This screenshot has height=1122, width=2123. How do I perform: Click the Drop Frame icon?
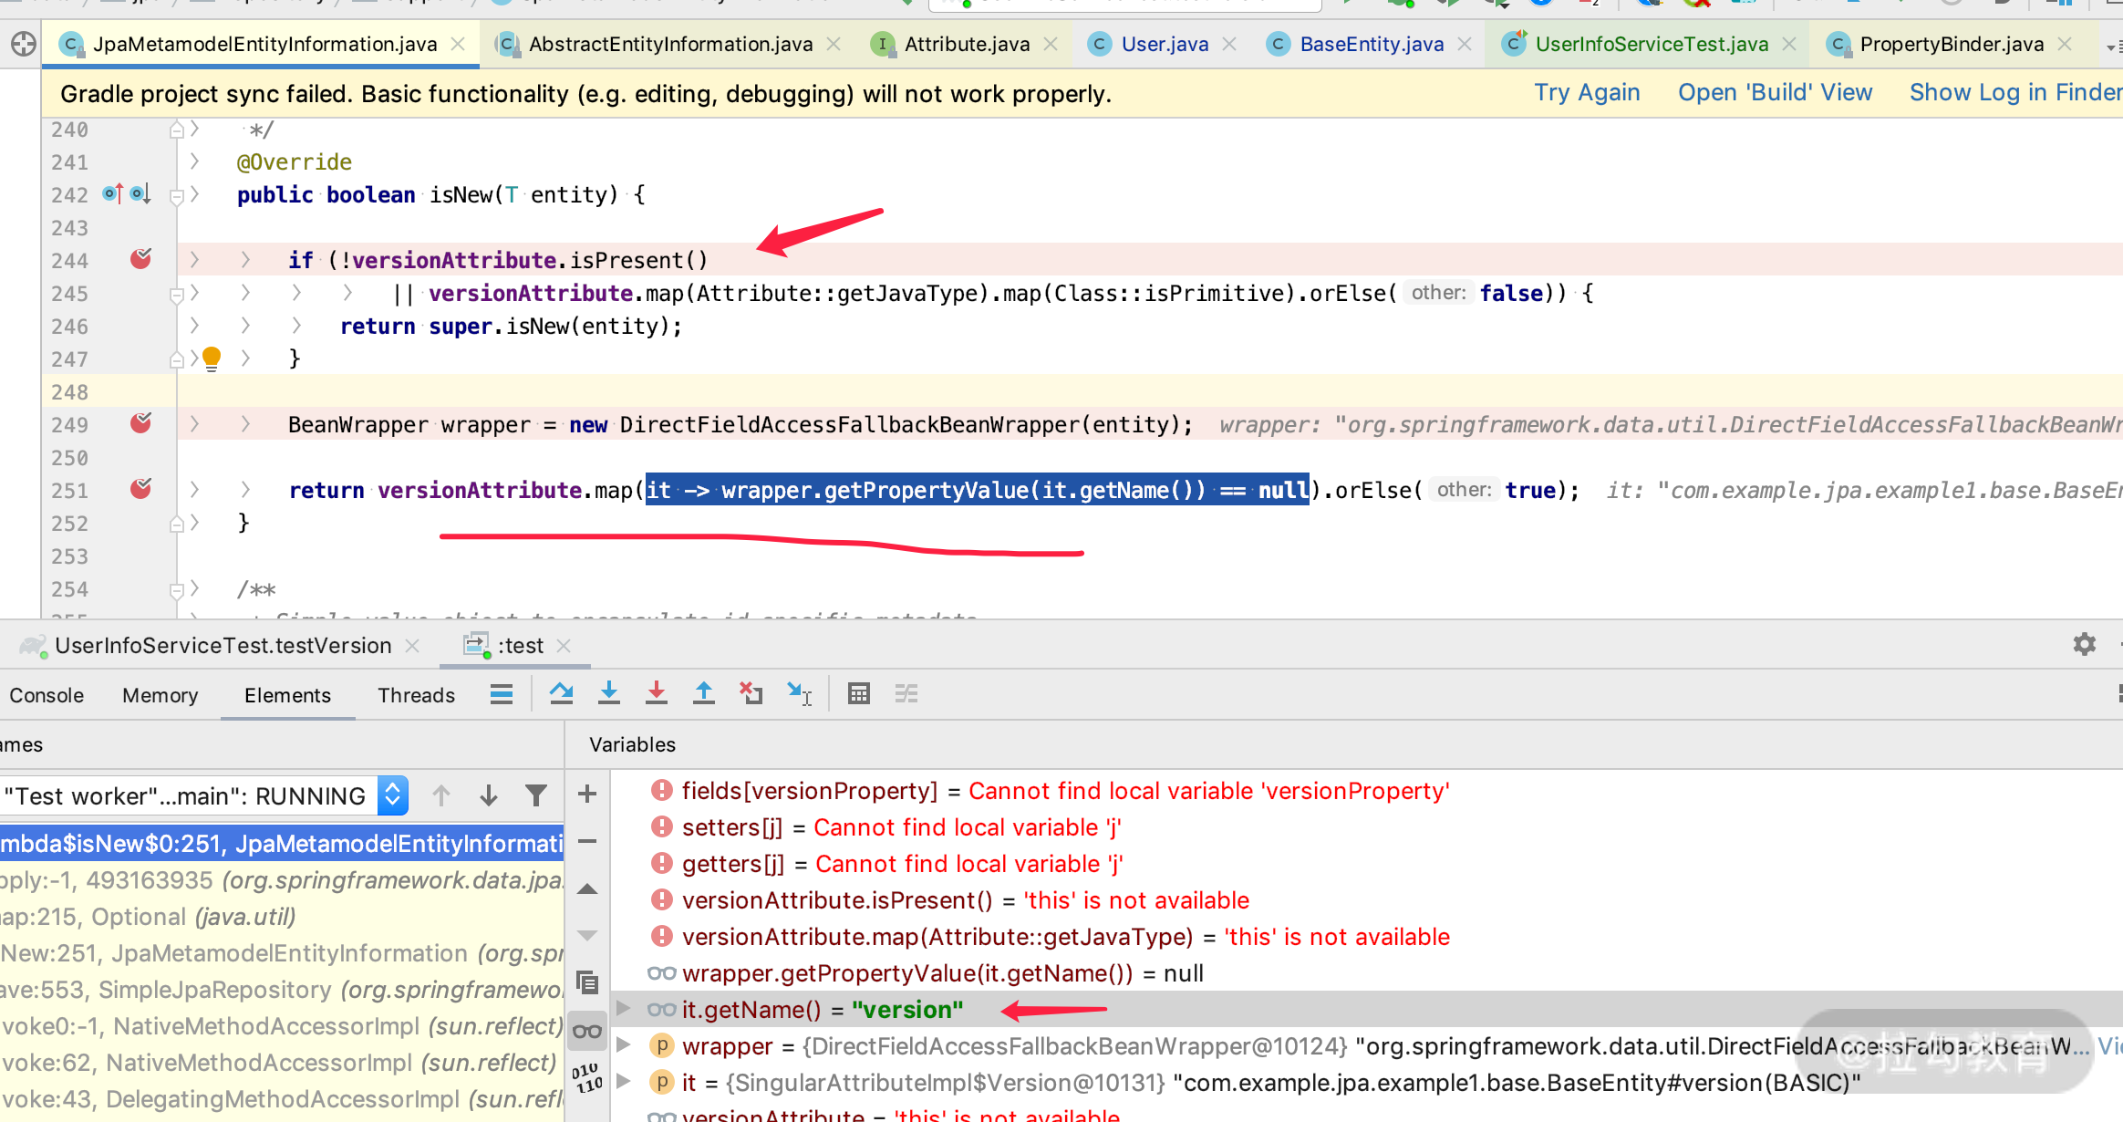tap(751, 694)
